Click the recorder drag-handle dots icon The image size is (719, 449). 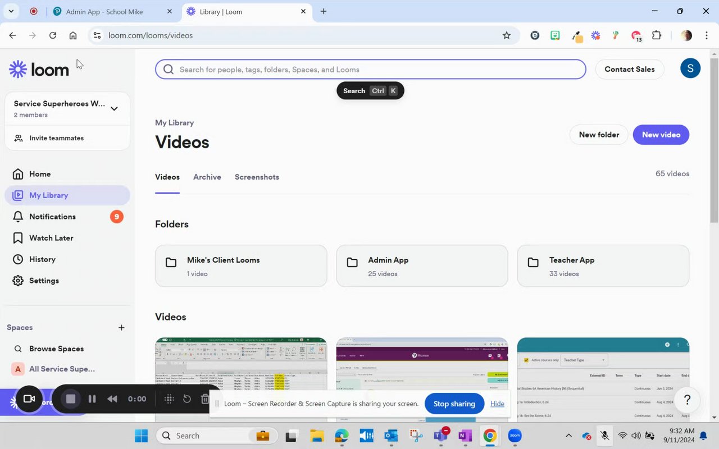169,399
